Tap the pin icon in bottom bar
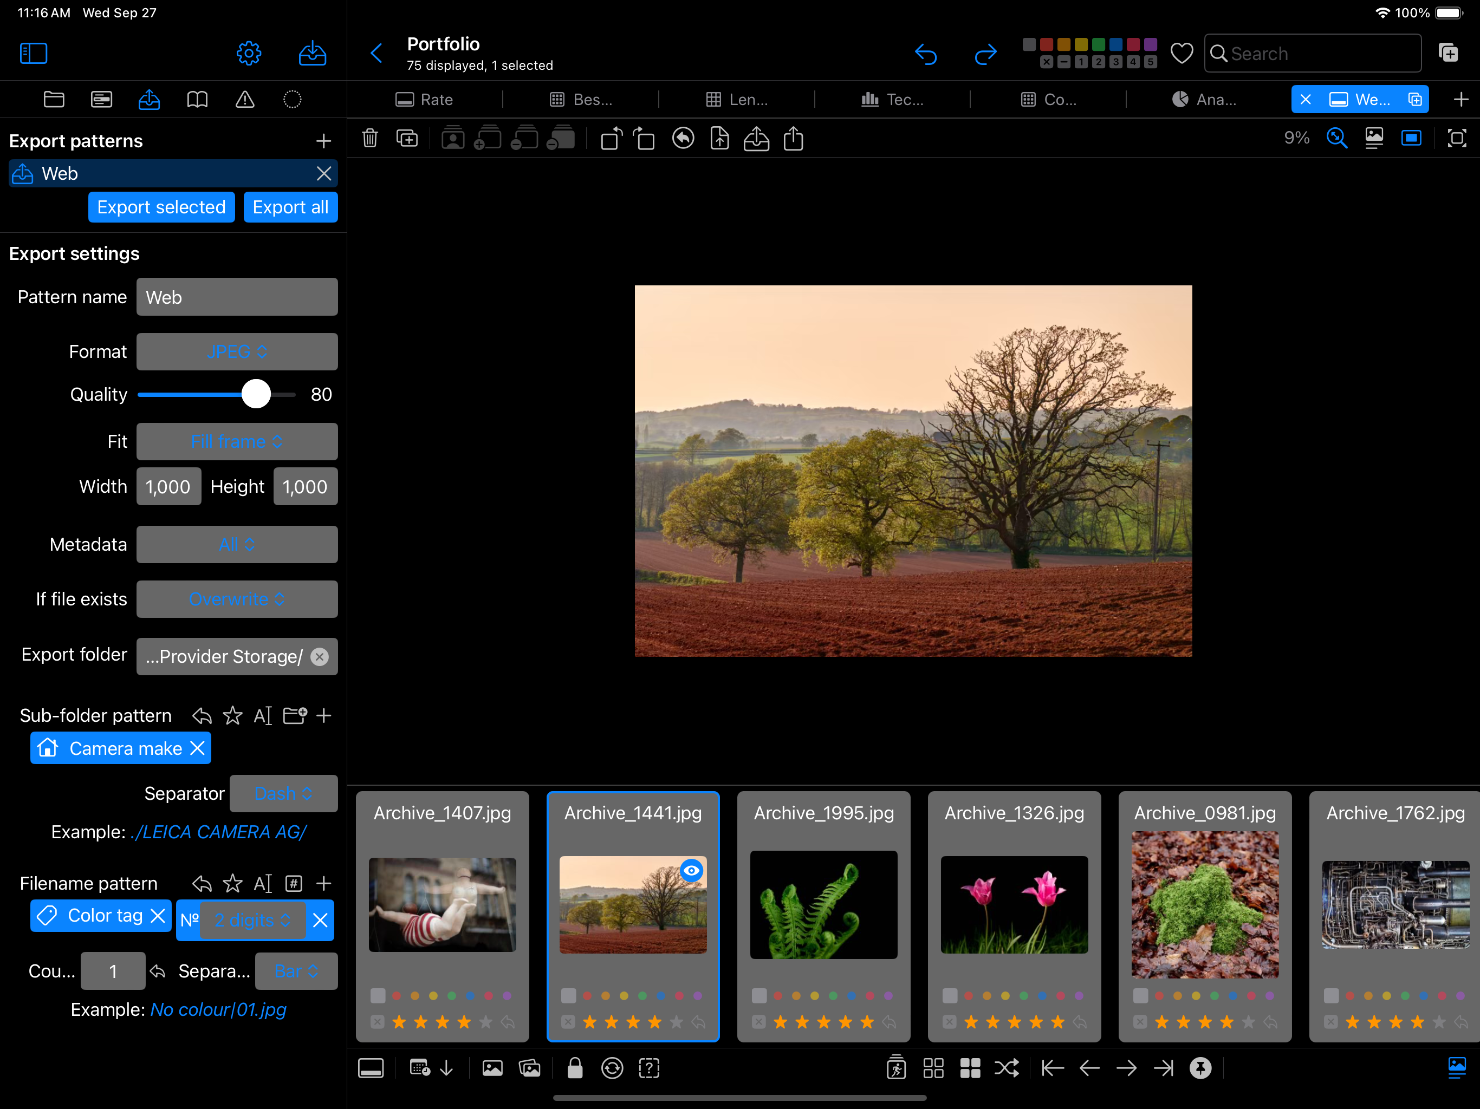Screen dimensions: 1480x1109 coord(1201,1068)
